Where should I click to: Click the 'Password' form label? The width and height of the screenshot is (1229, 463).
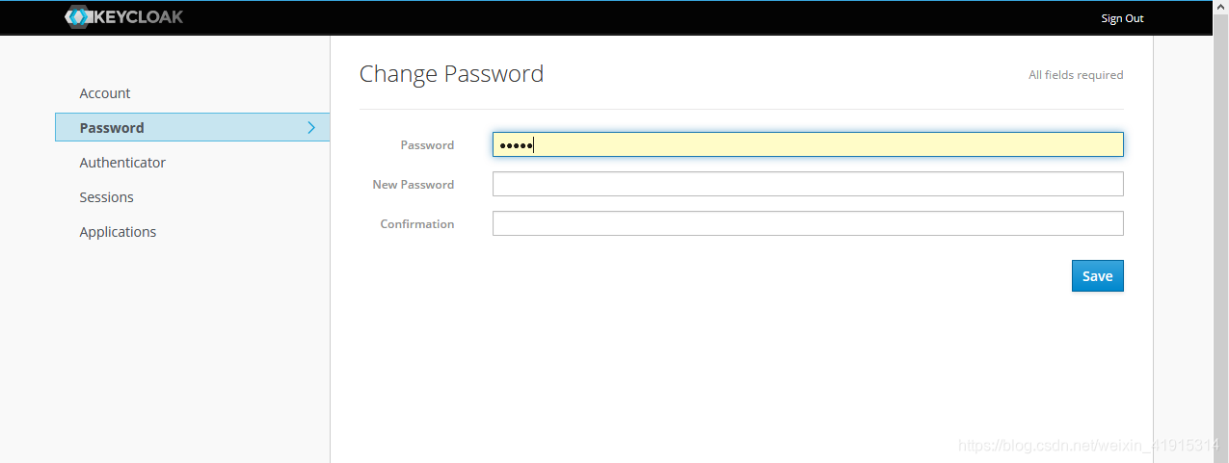pyautogui.click(x=427, y=145)
